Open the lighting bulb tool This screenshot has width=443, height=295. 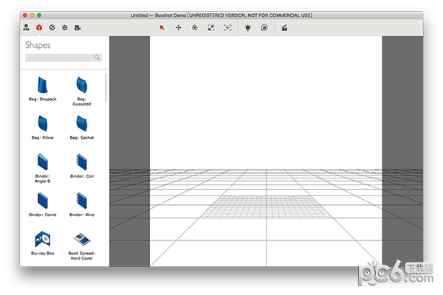pos(248,28)
